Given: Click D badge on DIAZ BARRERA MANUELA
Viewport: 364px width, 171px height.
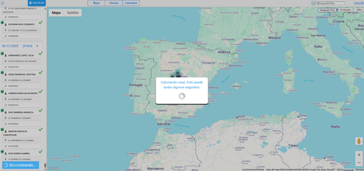Looking at the screenshot, I should (2, 111).
